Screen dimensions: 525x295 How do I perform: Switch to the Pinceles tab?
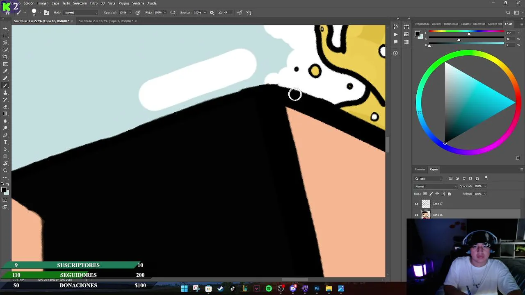(x=420, y=169)
